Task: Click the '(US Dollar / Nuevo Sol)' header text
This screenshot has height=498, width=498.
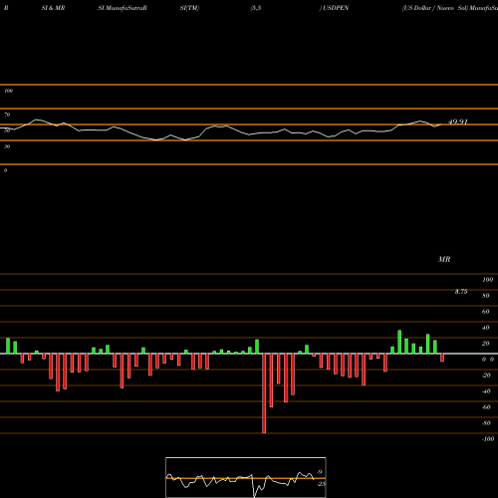Action: click(435, 8)
